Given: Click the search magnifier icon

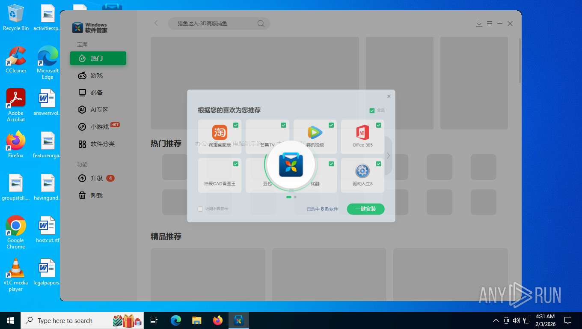Looking at the screenshot, I should coord(261,24).
